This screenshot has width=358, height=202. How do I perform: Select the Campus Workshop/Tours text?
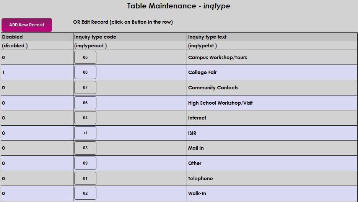pyautogui.click(x=217, y=57)
